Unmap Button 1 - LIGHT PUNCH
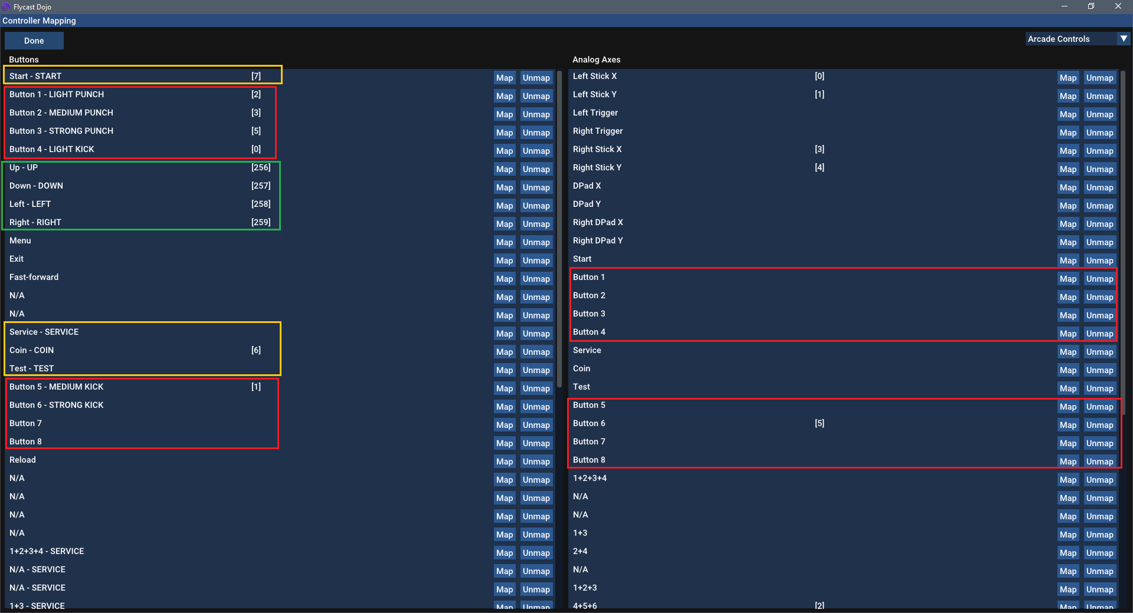Viewport: 1133px width, 613px height. point(536,95)
